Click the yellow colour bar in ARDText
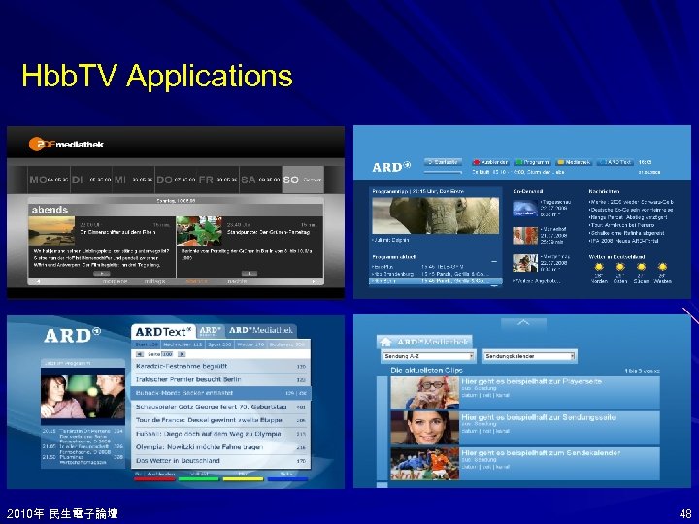Viewport: 699px width, 524px height. (243, 479)
